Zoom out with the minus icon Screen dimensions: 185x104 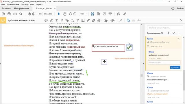[71, 14]
